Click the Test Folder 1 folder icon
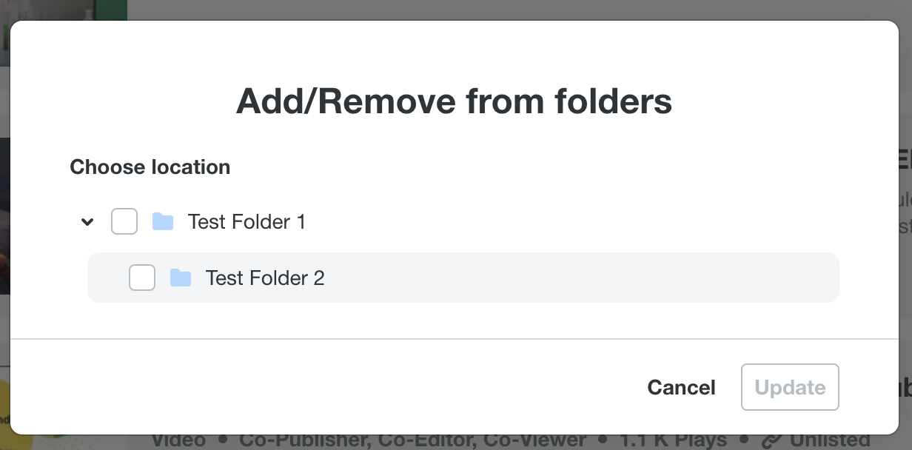Image resolution: width=912 pixels, height=450 pixels. tap(163, 221)
